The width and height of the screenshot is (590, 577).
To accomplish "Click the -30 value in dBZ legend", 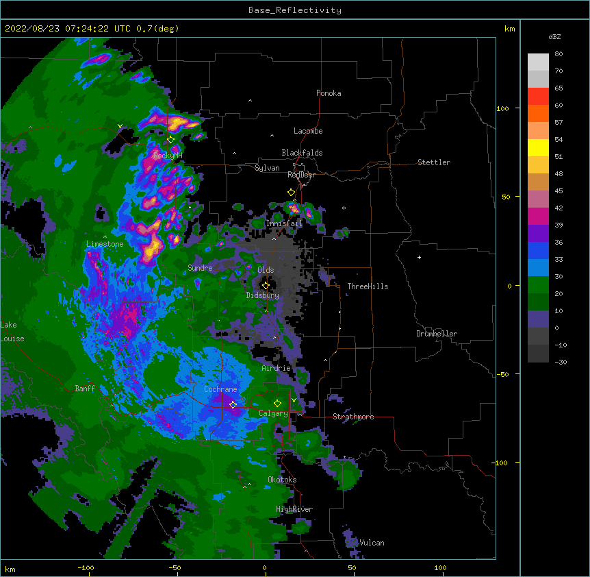I will click(x=561, y=362).
